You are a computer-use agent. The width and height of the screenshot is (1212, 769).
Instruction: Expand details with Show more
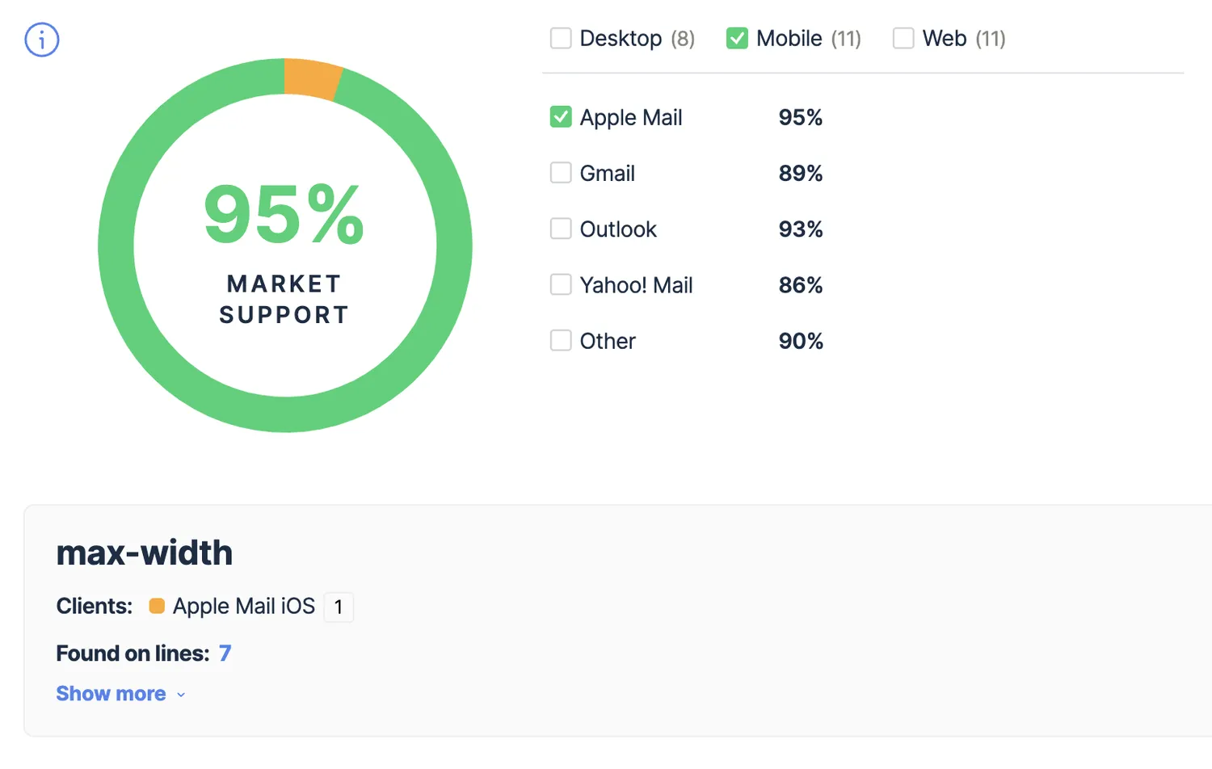point(111,694)
